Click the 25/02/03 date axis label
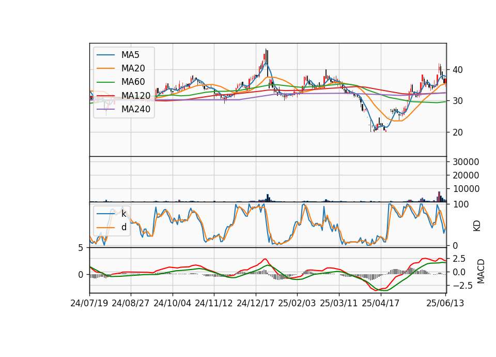 point(297,303)
